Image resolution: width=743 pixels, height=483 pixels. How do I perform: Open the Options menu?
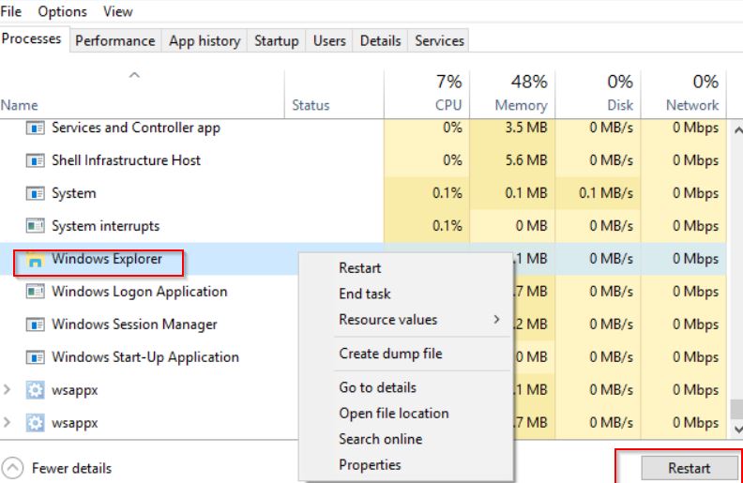(63, 11)
